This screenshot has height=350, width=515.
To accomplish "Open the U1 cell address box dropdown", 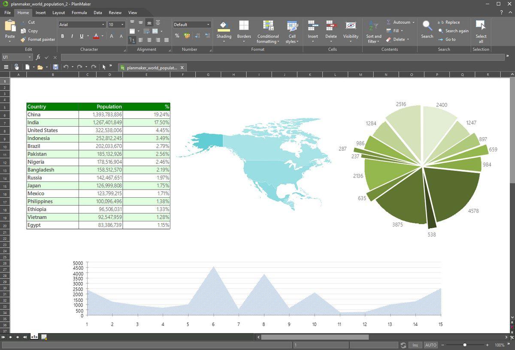I will (x=30, y=57).
